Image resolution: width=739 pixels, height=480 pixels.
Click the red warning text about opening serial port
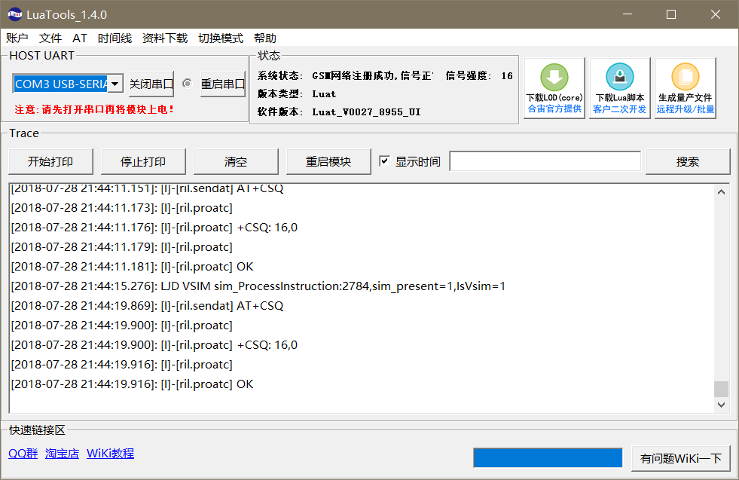point(94,109)
